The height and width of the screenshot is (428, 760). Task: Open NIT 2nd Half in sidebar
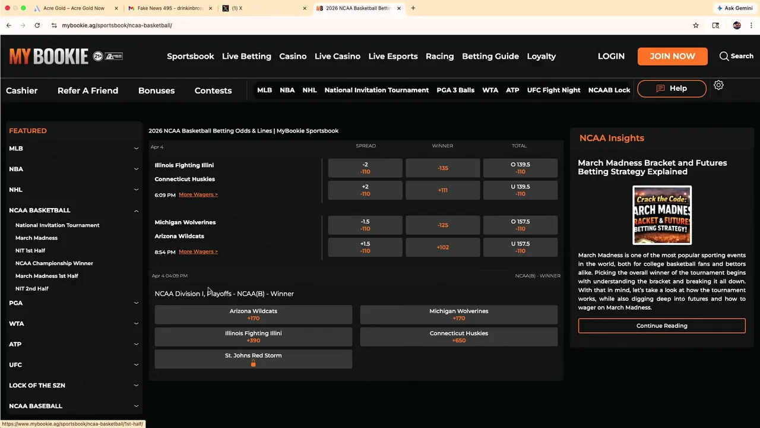32,288
